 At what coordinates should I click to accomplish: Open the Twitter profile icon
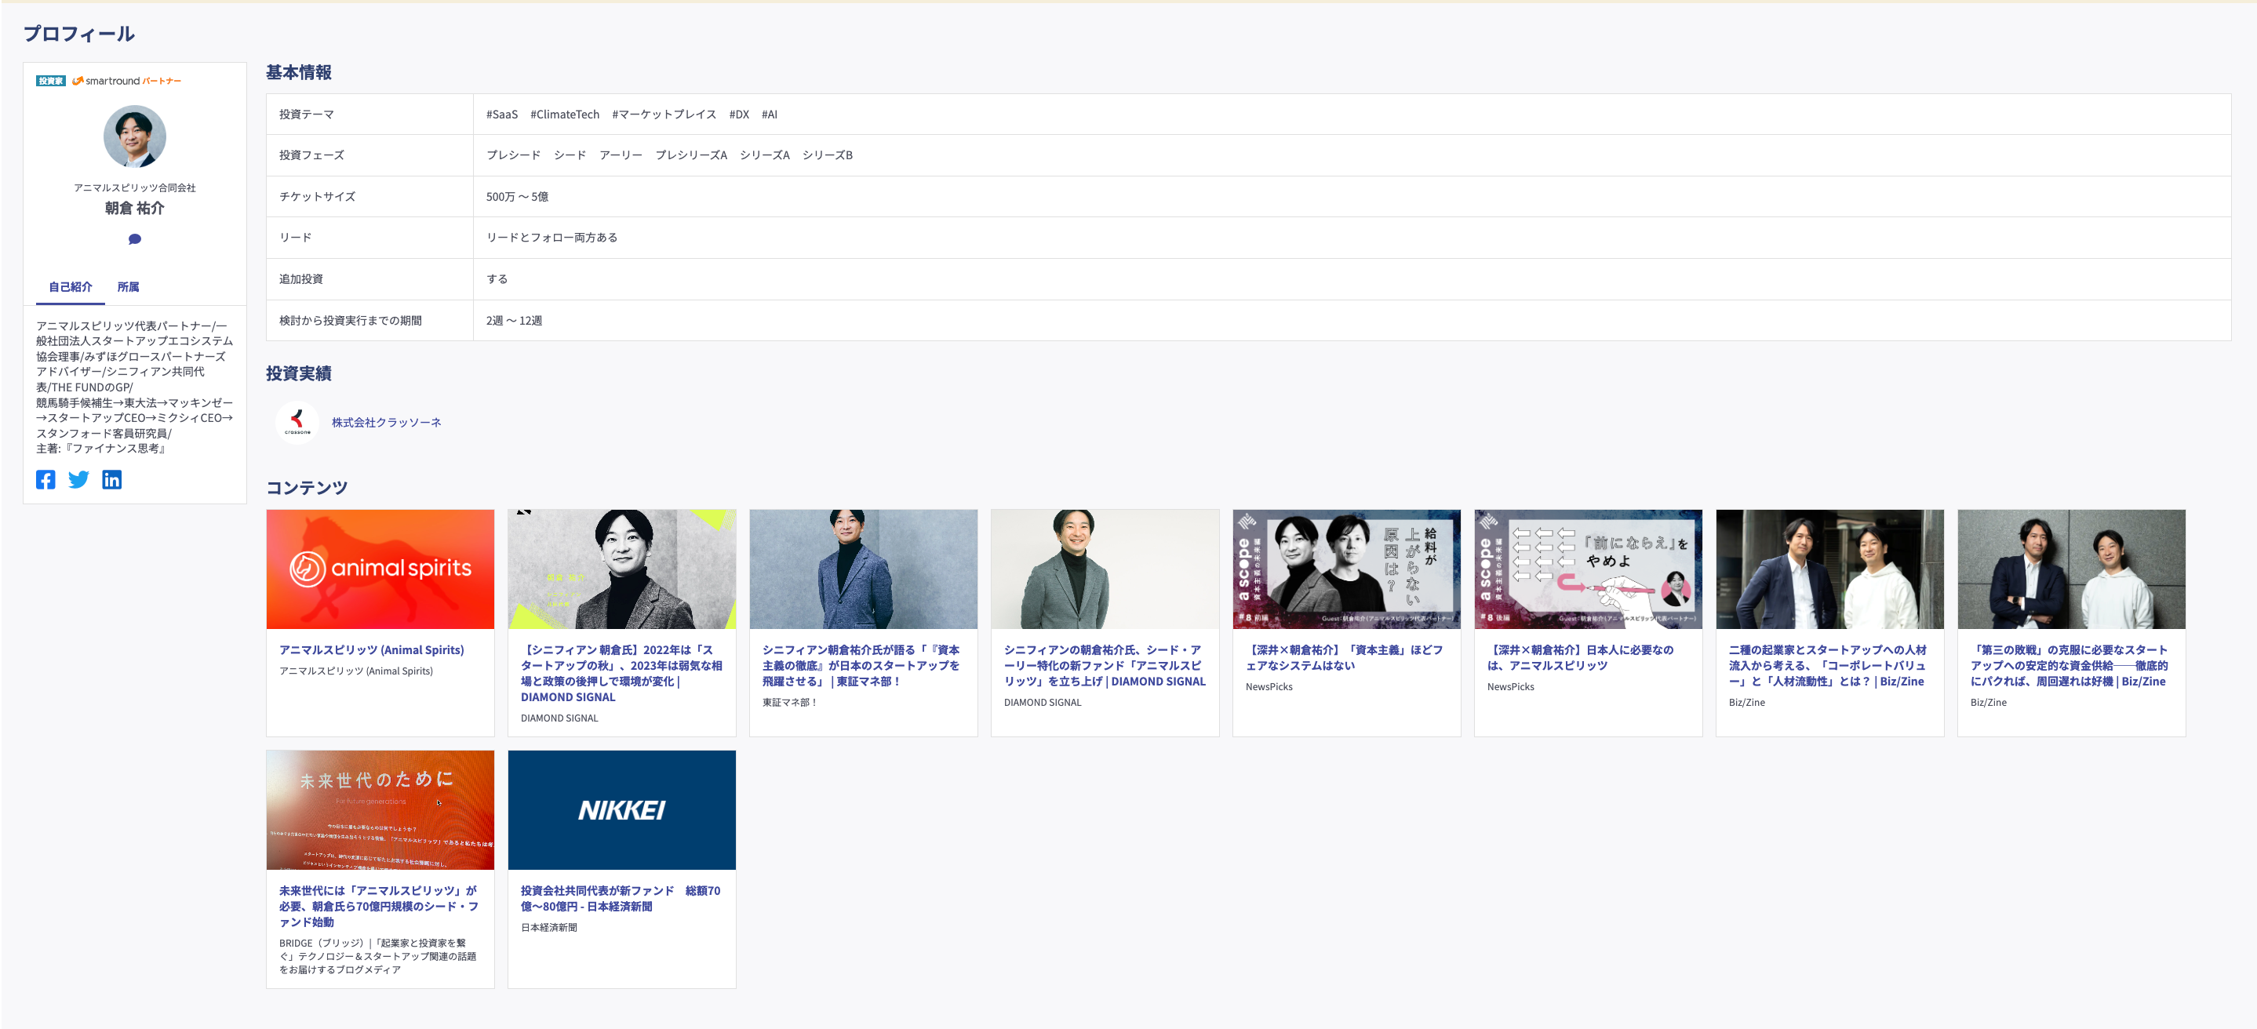coord(79,479)
